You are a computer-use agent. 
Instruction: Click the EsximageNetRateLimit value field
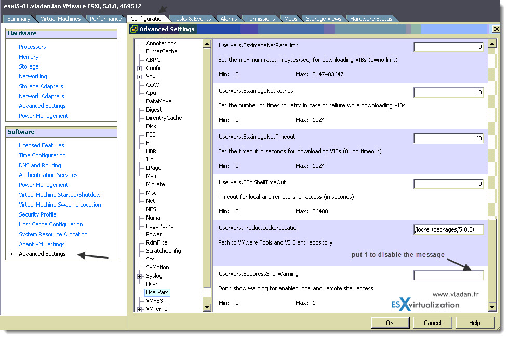[x=448, y=47]
